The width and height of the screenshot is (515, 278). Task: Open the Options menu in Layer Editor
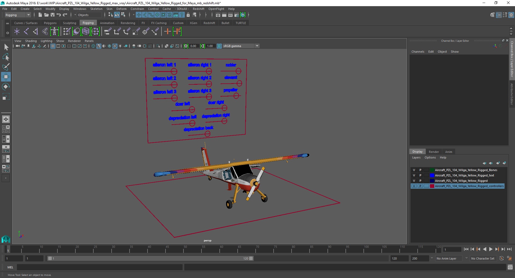(430, 157)
